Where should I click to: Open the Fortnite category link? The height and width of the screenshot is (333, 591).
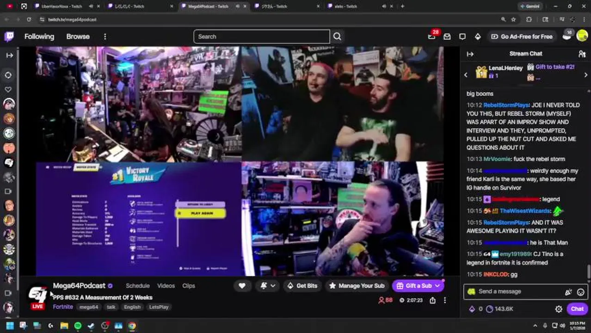coord(63,307)
